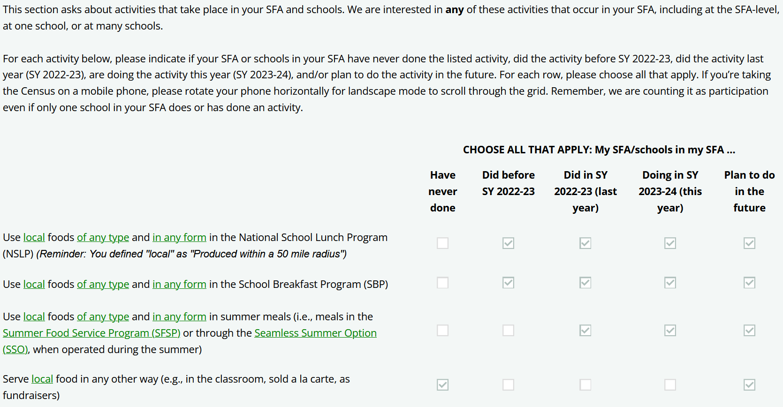Open the 'Seamless Summer Option' definition link
The height and width of the screenshot is (407, 783).
[x=315, y=333]
